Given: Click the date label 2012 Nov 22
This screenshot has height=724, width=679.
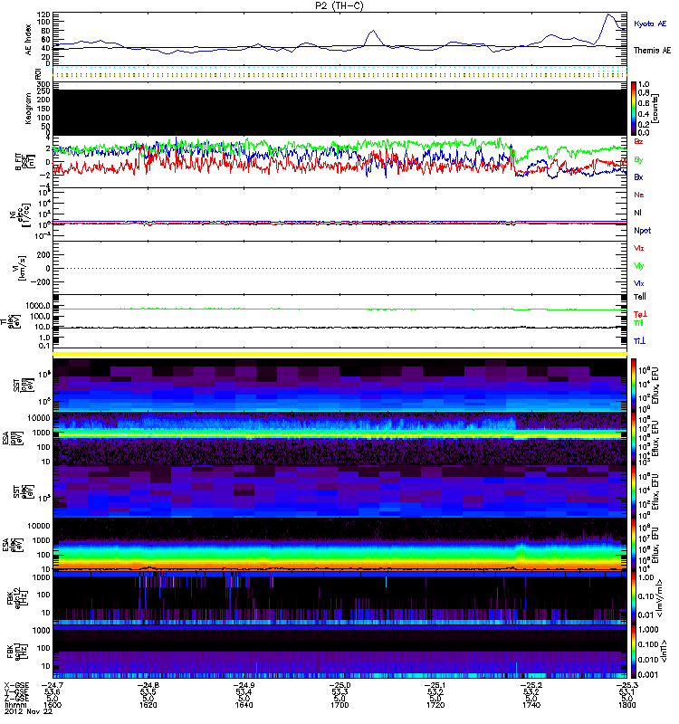Looking at the screenshot, I should (28, 711).
